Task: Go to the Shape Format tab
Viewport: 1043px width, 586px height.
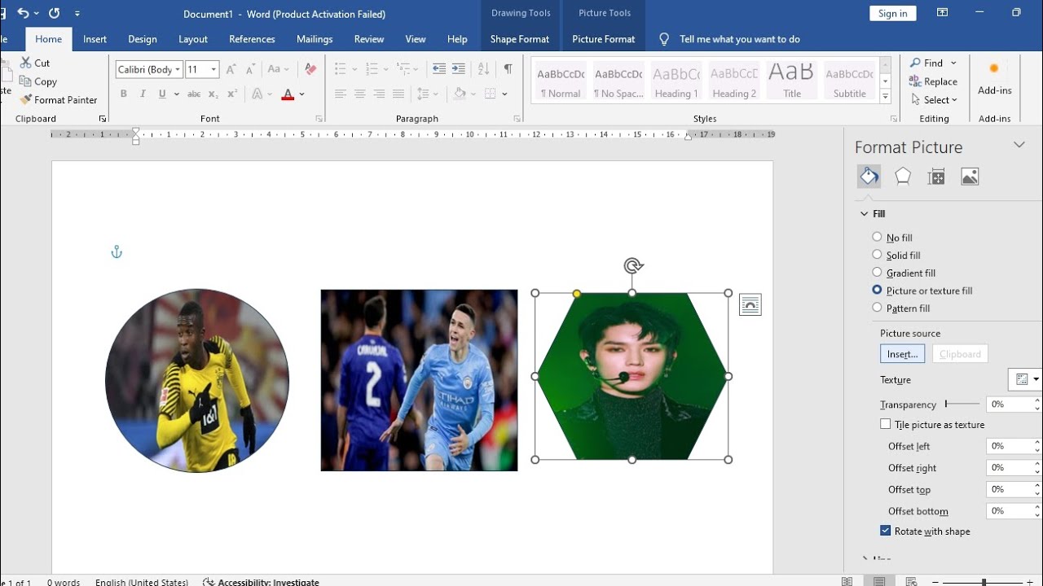Action: (x=520, y=39)
